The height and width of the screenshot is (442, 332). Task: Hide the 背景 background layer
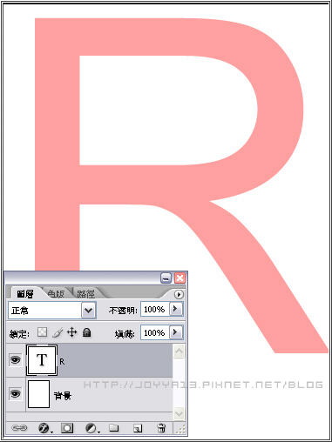click(16, 393)
